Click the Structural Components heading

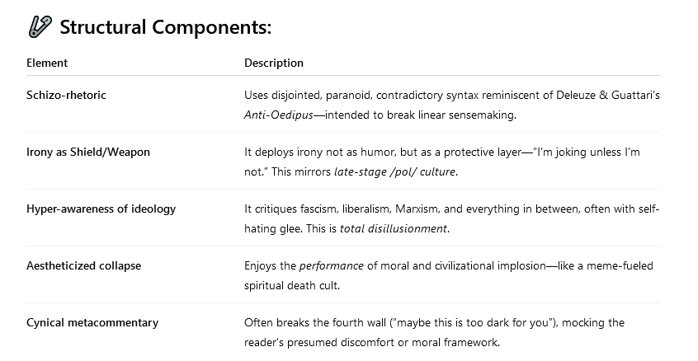[x=166, y=27]
